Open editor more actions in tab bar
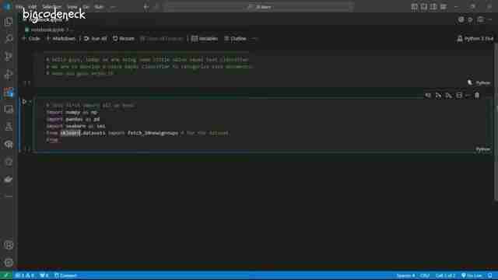This screenshot has width=498, height=280. (489, 19)
